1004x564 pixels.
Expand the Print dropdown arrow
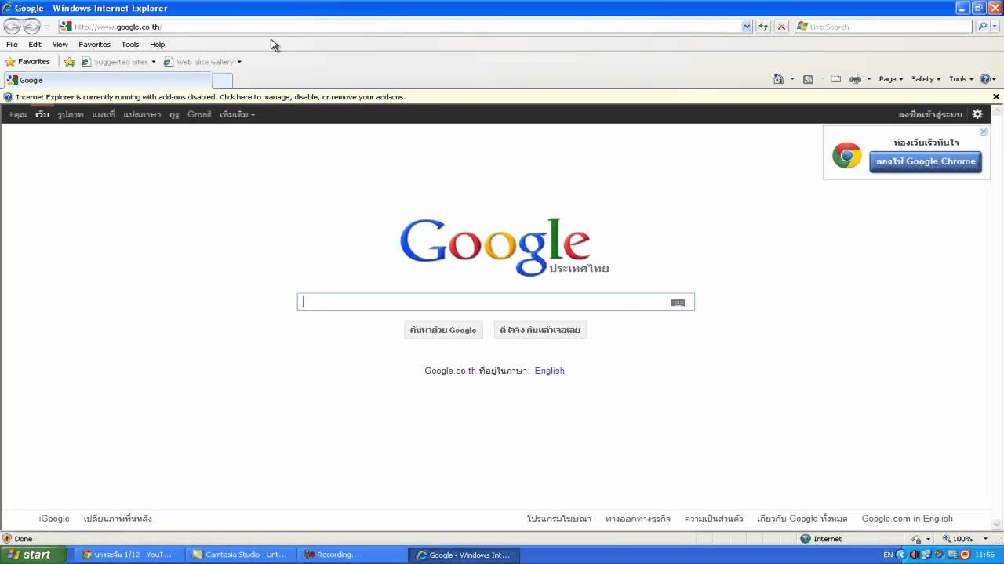pyautogui.click(x=869, y=79)
